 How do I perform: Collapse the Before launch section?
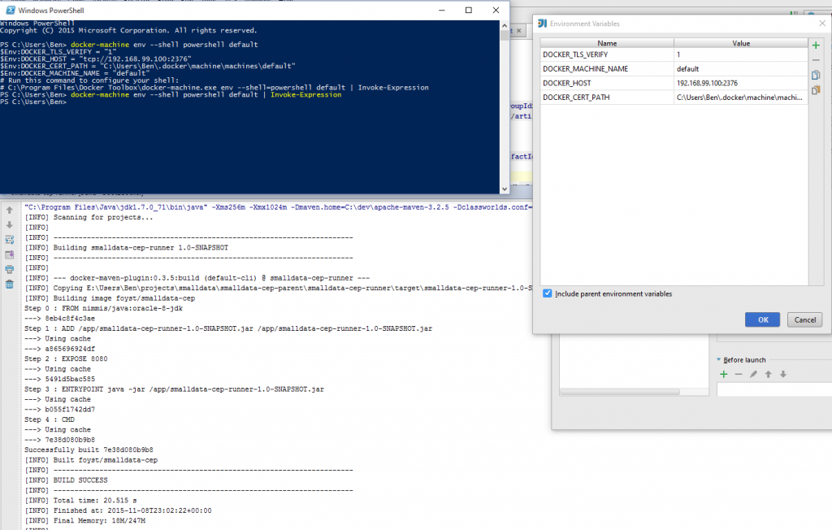[x=718, y=360]
